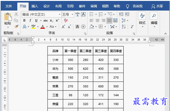The height and width of the screenshot is (111, 170).
Task: Cut selection with scissors icon
Action: click(x=16, y=14)
